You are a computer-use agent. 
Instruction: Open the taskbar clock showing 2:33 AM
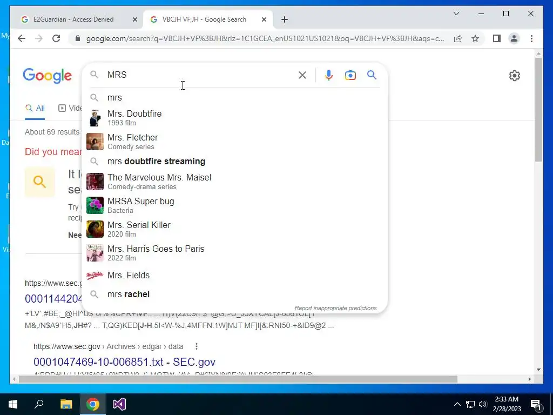pyautogui.click(x=507, y=404)
